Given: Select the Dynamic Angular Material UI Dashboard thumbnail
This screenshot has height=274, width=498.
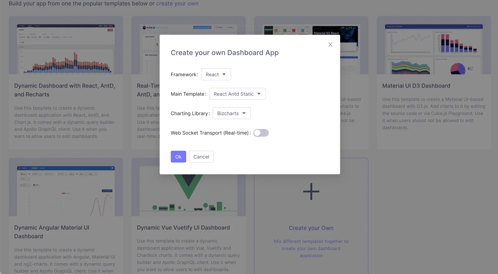Looking at the screenshot, I should tap(66, 187).
